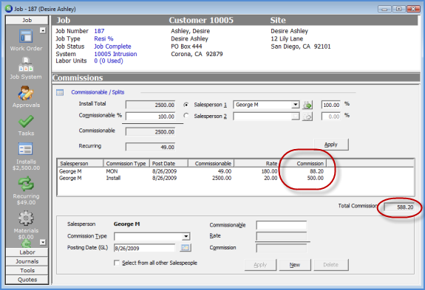Click the 10005 Intrusion system link

point(115,54)
